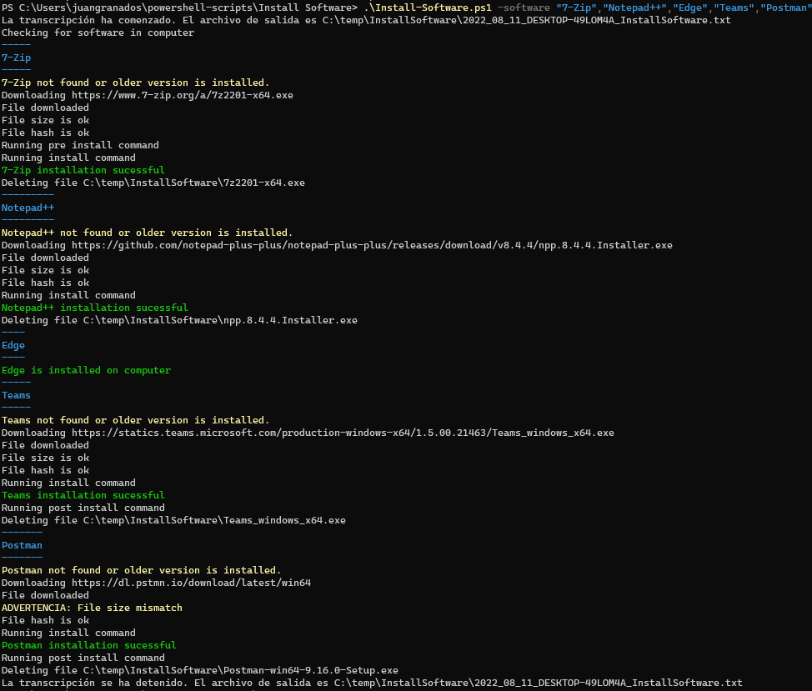Viewport: 812px width, 691px height.
Task: Click 'Postman not found or older version' warning
Action: point(142,570)
